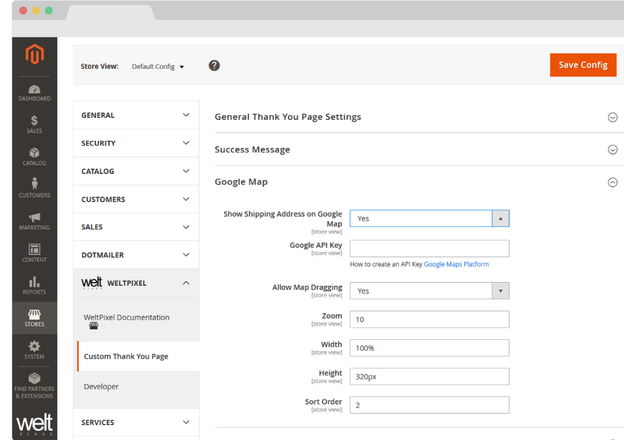The width and height of the screenshot is (624, 440).
Task: Open the Google Maps Platform link
Action: pyautogui.click(x=456, y=264)
